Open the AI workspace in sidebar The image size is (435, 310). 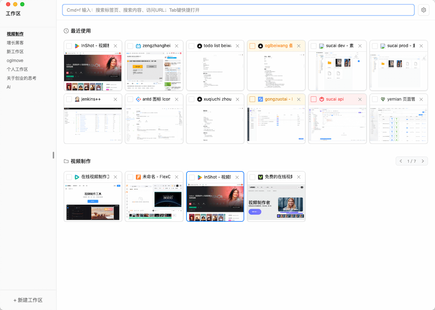pos(8,87)
